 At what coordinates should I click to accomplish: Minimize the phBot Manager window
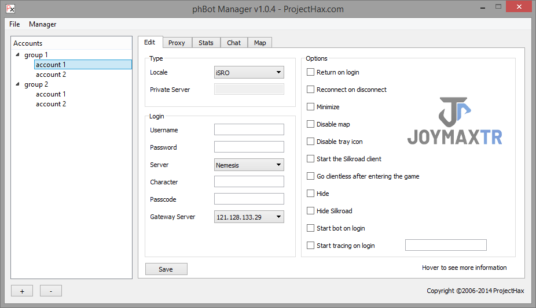483,7
